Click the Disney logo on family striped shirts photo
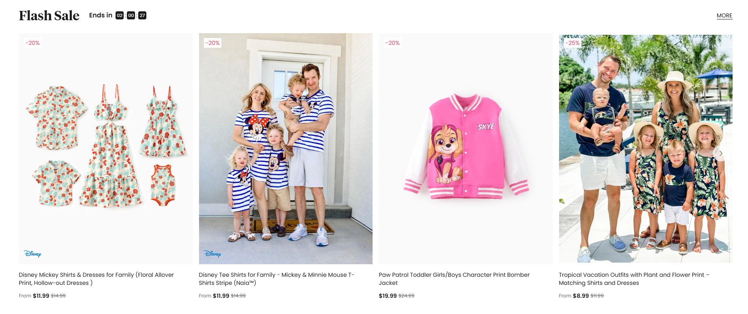 coord(212,254)
